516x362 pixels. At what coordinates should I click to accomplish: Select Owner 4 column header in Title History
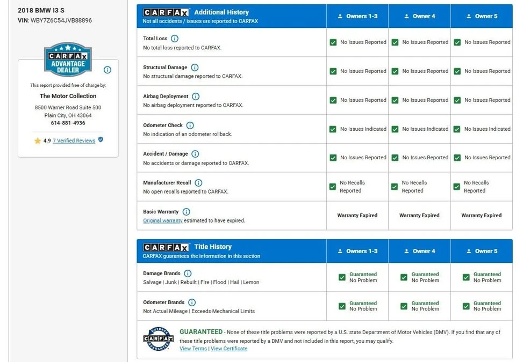(420, 251)
